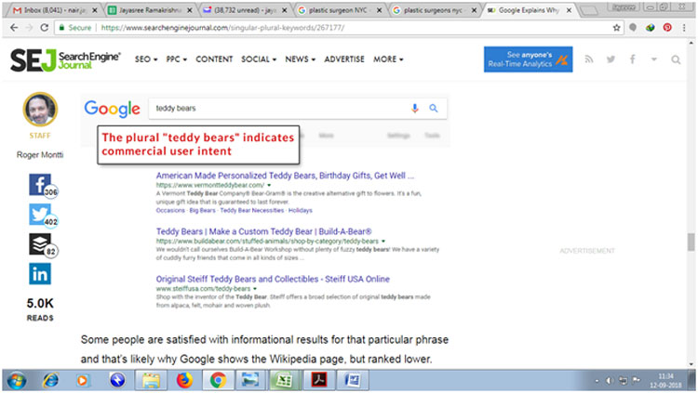Open Firefox from the taskbar

coord(184,381)
